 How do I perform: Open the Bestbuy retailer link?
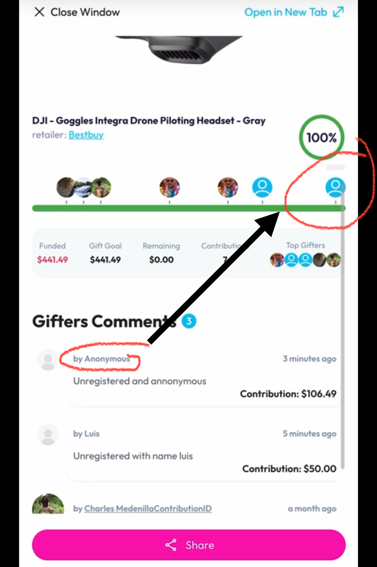coord(86,135)
